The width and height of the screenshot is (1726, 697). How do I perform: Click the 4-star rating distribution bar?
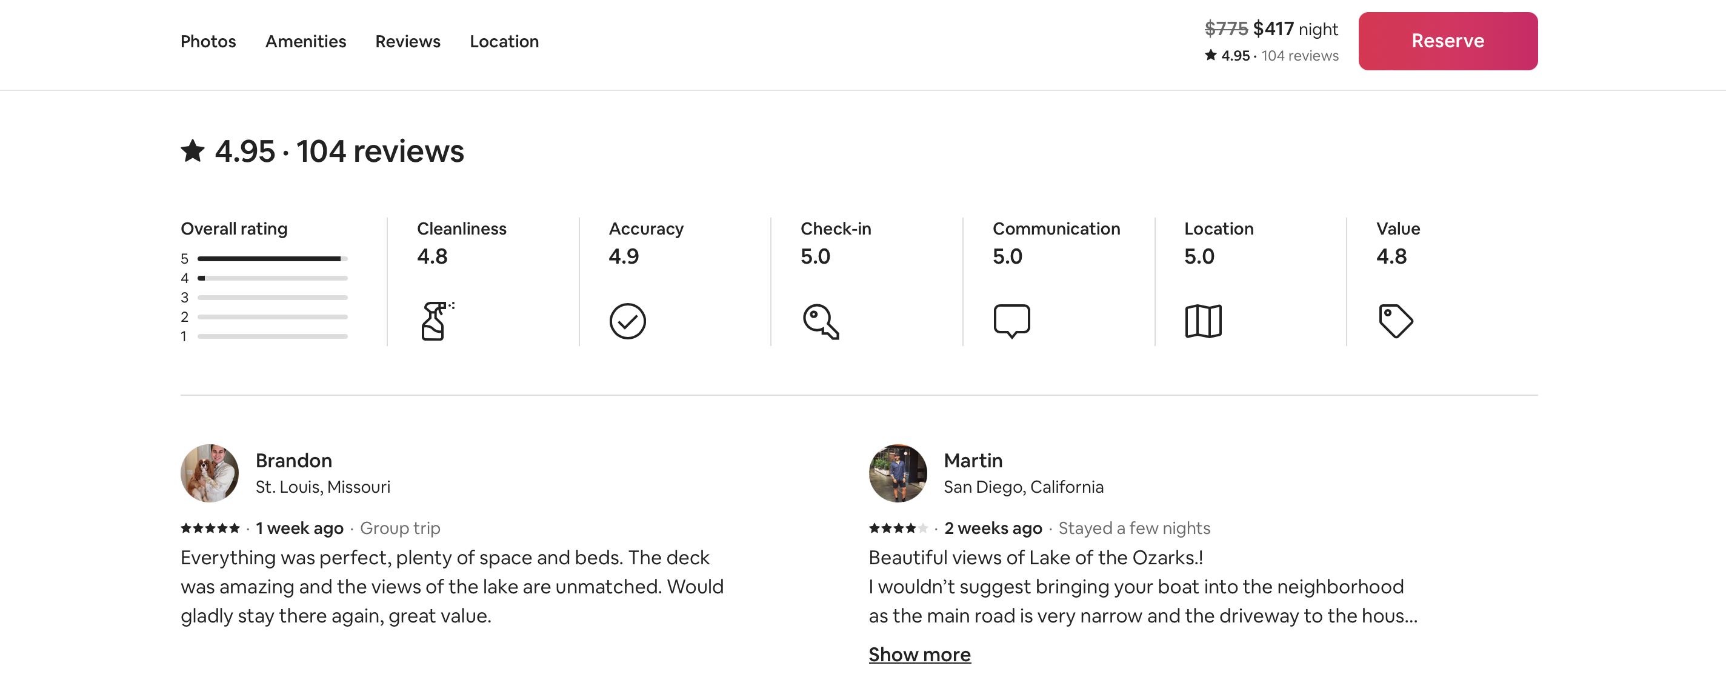(272, 278)
